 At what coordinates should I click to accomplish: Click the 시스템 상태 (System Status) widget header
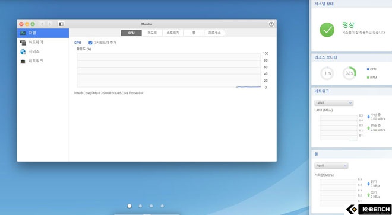pyautogui.click(x=352, y=4)
